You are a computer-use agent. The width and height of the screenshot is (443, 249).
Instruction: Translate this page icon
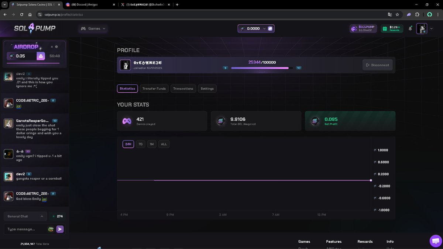click(389, 14)
